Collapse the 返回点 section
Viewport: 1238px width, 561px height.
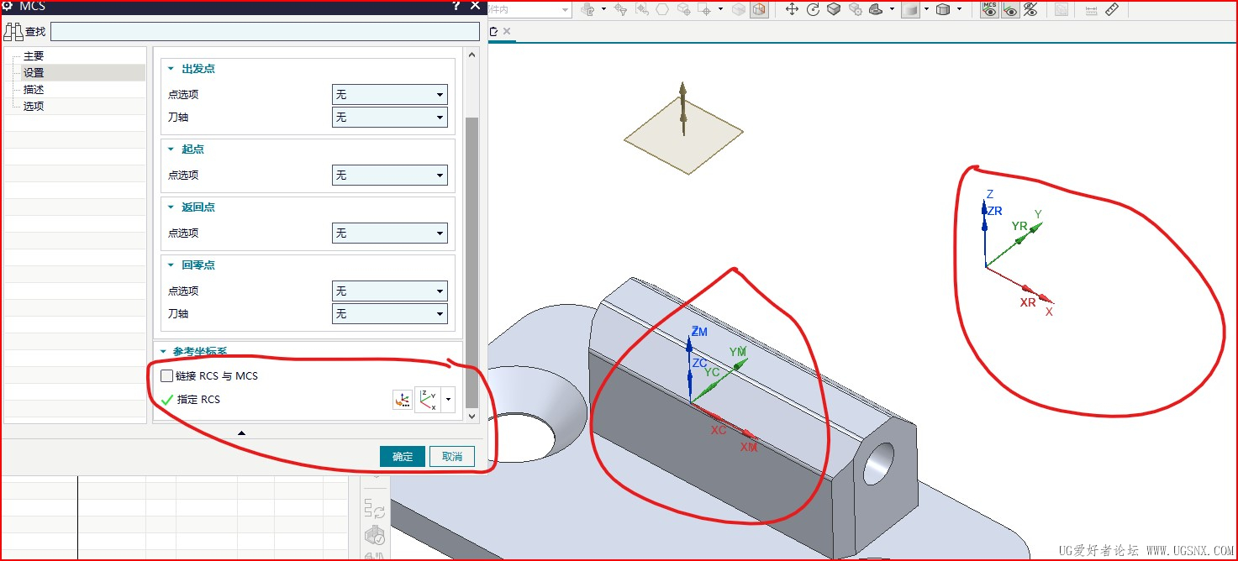coord(171,207)
